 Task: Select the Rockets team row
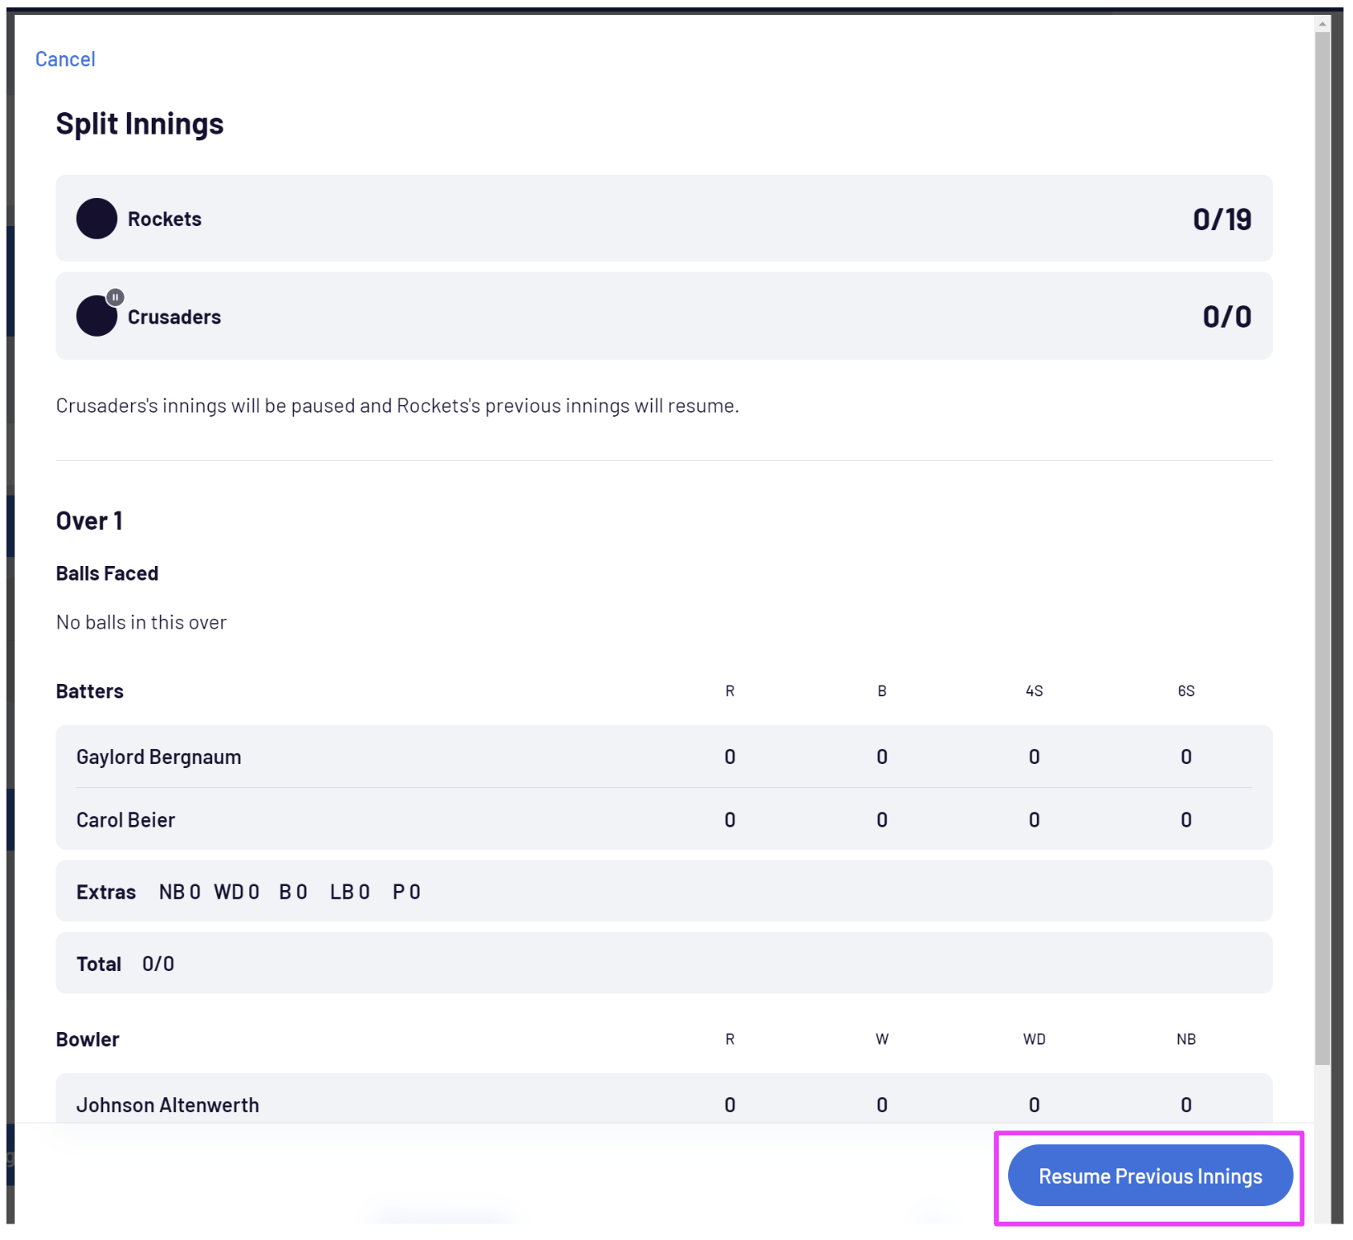(664, 219)
